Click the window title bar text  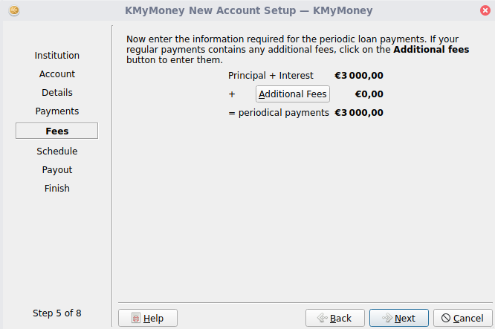249,11
